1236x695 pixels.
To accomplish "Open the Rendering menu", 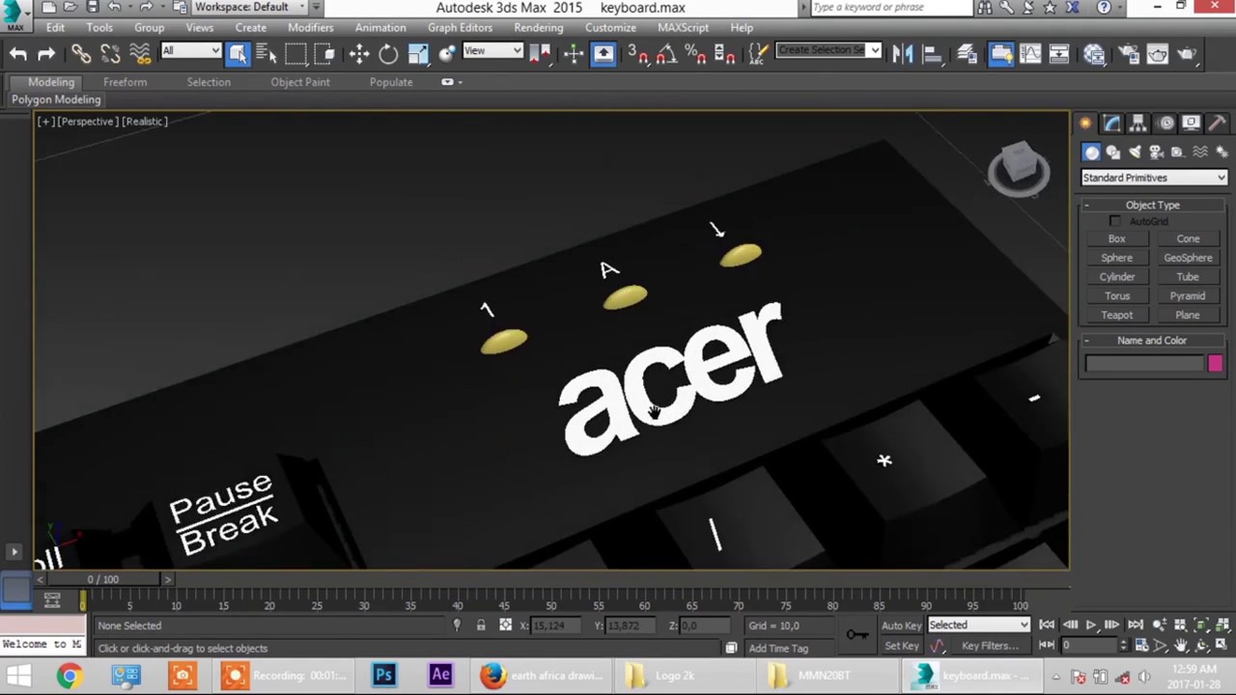I will point(538,27).
